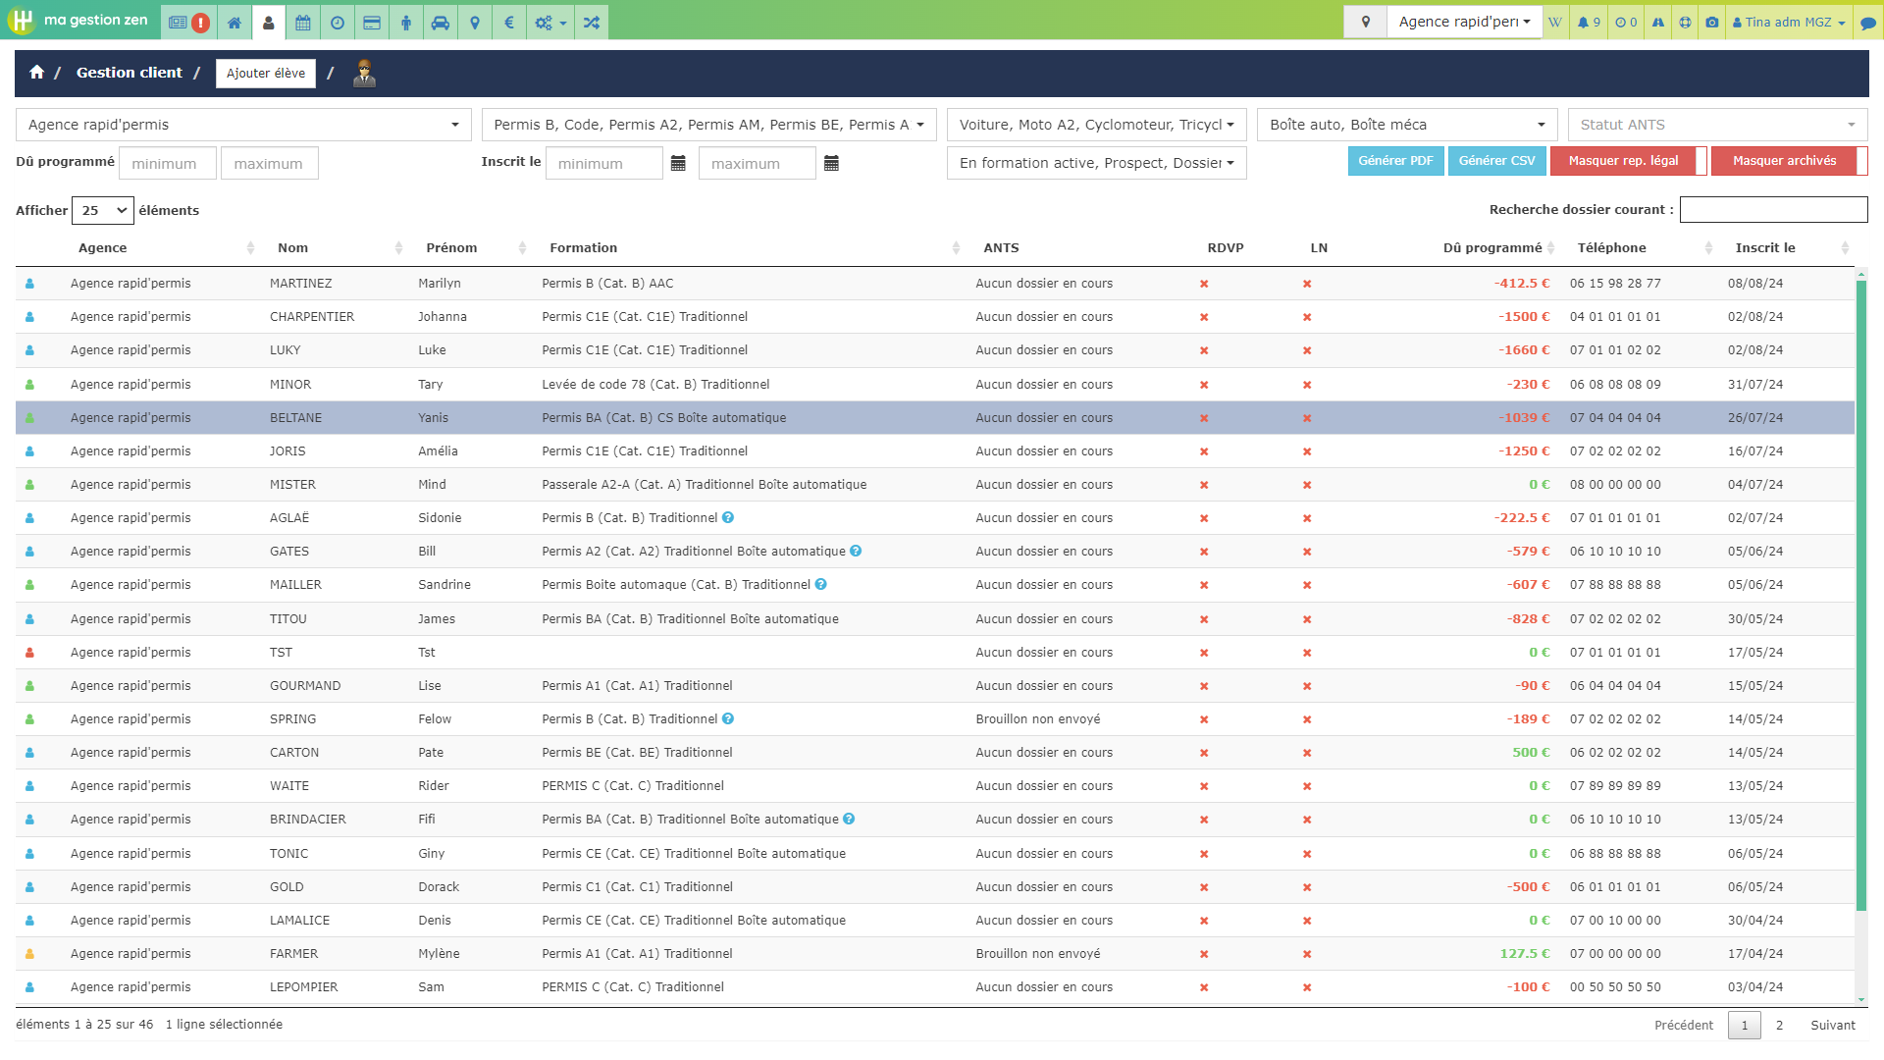The height and width of the screenshot is (1060, 1884).
Task: Click the orange student icon of FARMER row
Action: (29, 954)
